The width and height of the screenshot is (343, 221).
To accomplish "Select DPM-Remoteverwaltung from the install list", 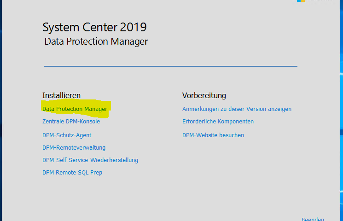I will pos(74,148).
